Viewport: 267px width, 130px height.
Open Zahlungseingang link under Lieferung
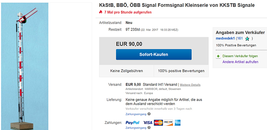click(x=136, y=114)
